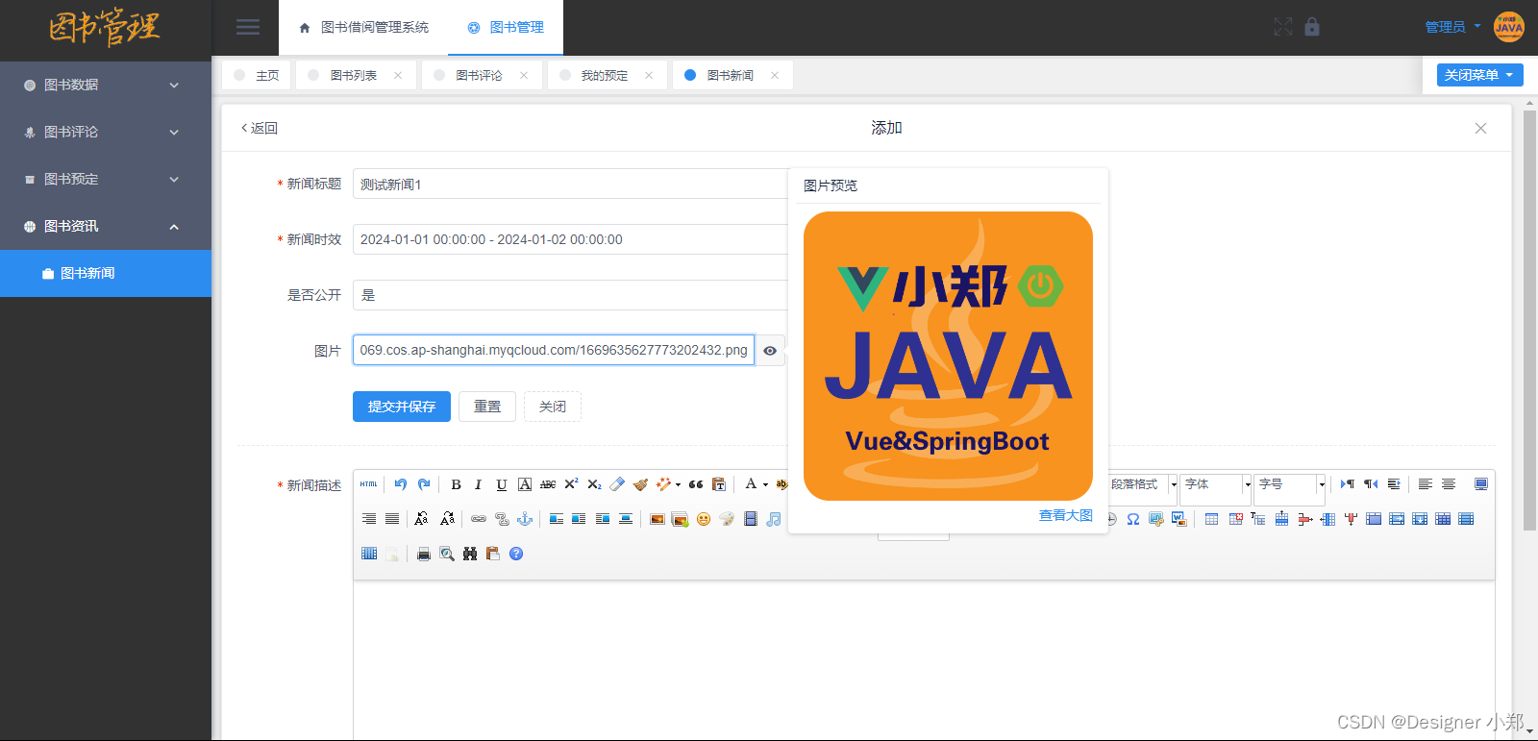
Task: Insert an anchor with the anchor icon
Action: tap(525, 519)
